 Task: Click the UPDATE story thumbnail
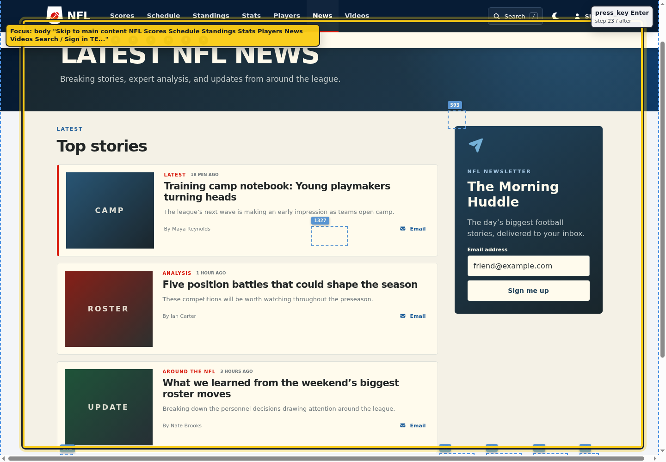(109, 407)
